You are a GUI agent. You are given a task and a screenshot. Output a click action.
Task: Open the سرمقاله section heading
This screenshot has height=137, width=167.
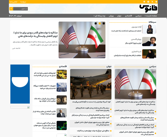click(152, 22)
